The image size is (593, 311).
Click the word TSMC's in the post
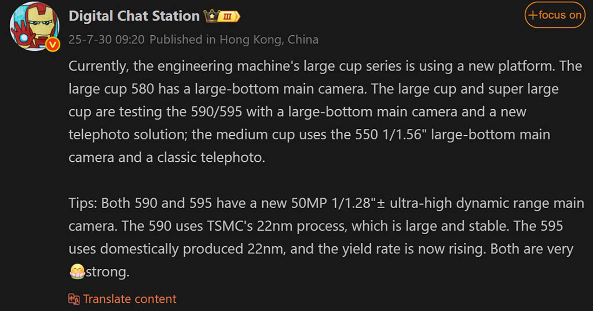pos(230,226)
